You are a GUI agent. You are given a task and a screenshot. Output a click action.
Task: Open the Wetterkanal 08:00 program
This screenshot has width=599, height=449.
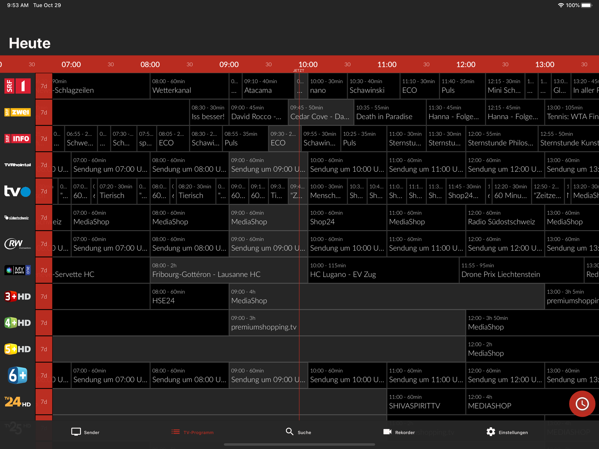point(189,86)
